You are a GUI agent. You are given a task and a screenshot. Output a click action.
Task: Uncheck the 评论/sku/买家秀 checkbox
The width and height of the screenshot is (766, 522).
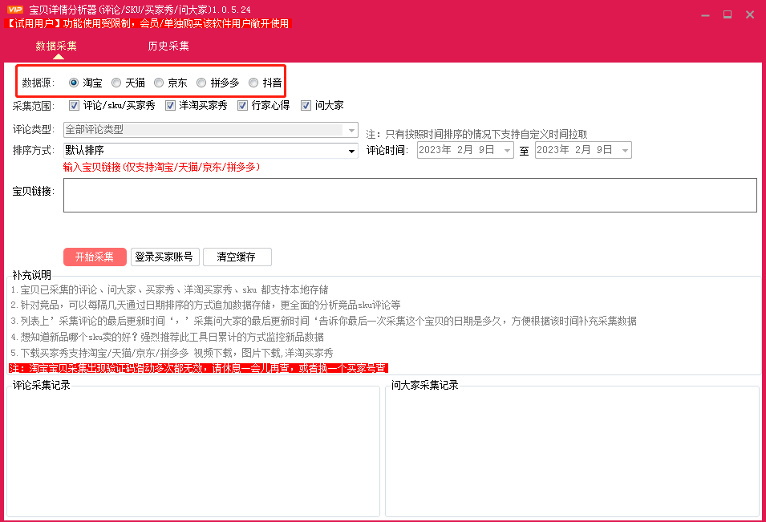(x=75, y=105)
